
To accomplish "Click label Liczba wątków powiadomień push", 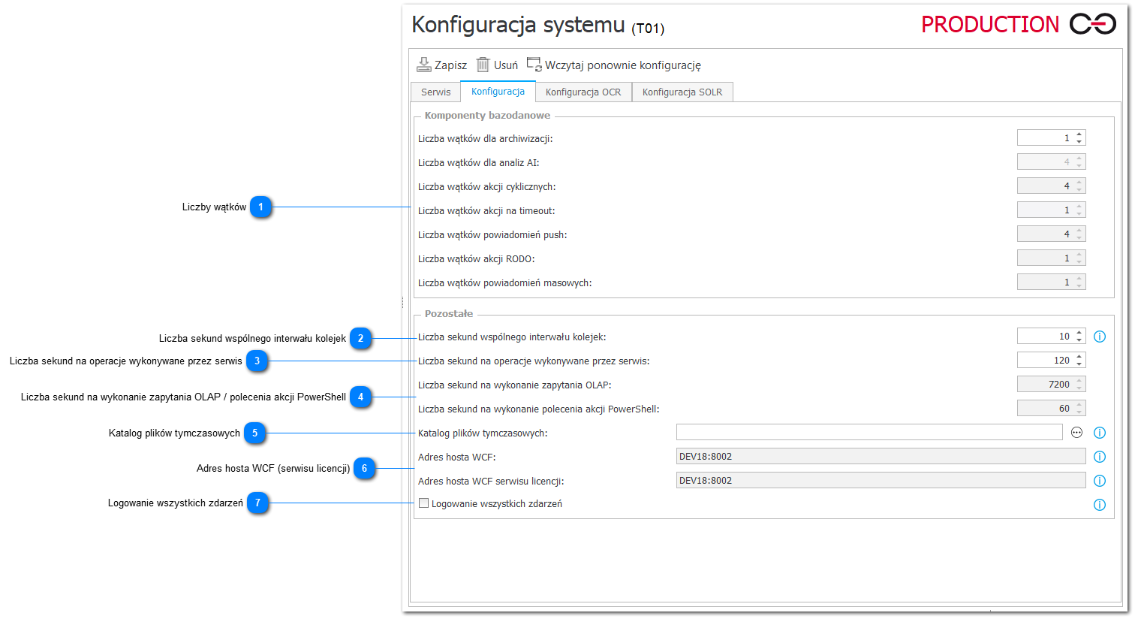I will pos(492,235).
